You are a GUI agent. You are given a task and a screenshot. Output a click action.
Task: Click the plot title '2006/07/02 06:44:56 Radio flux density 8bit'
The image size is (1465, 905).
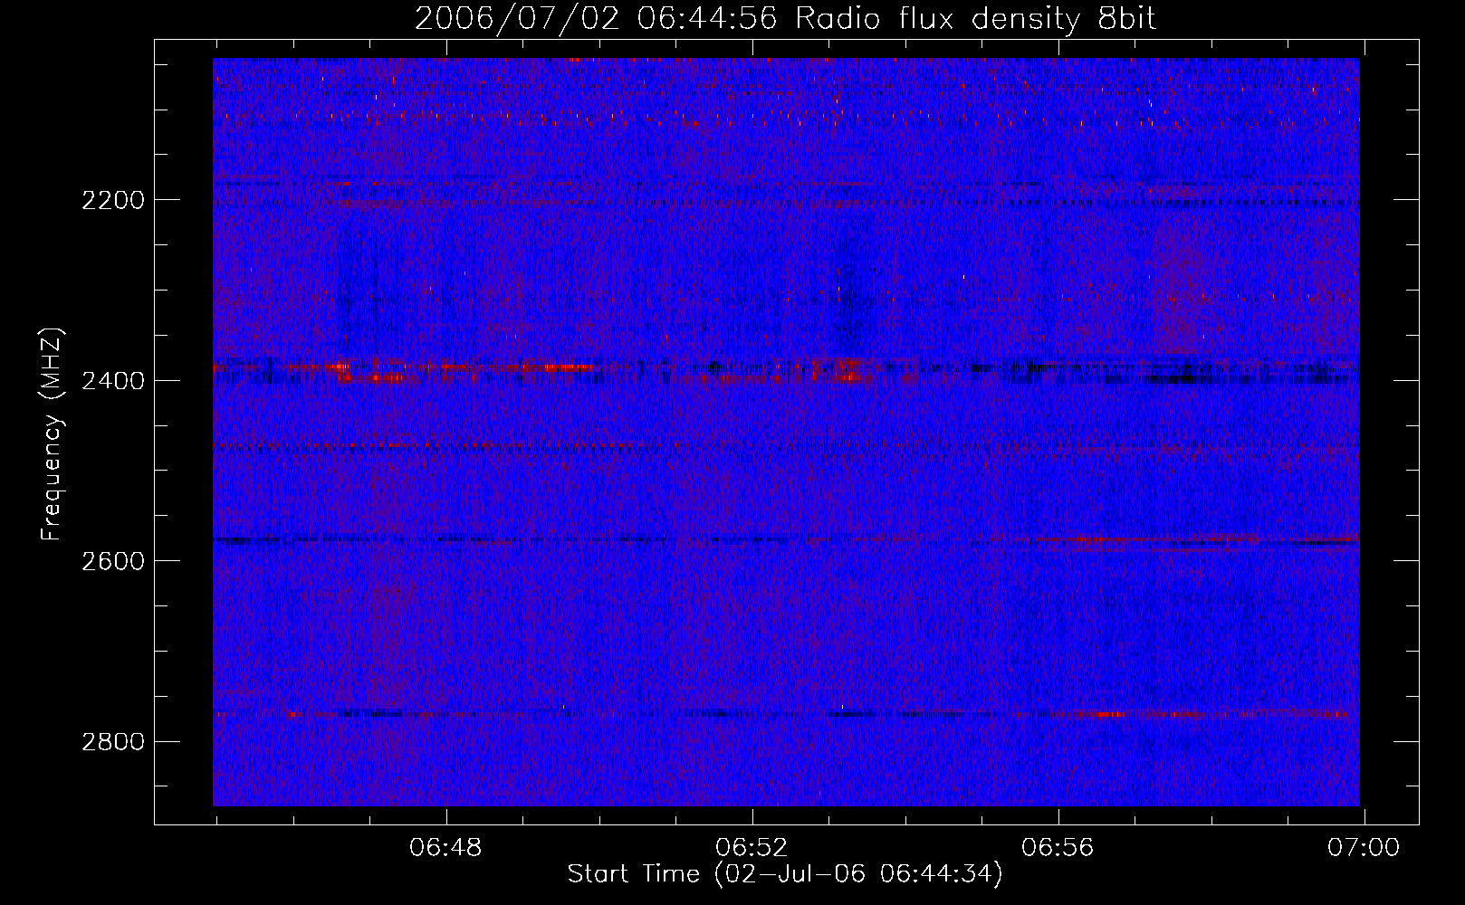tap(785, 18)
